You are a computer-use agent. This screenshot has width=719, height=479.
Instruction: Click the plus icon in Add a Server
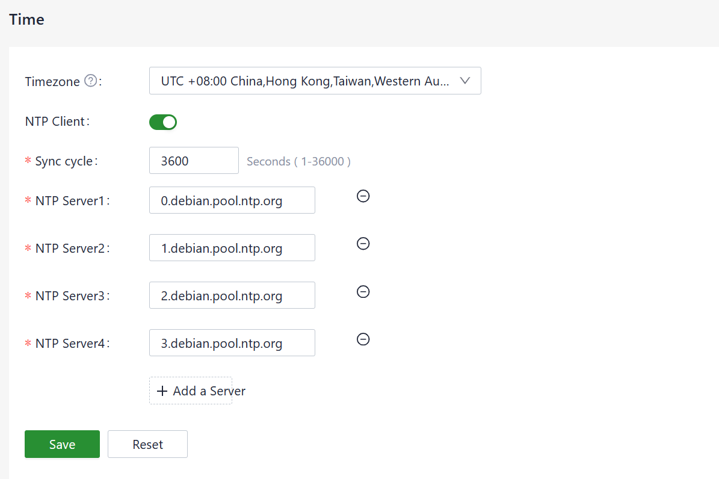(x=162, y=391)
